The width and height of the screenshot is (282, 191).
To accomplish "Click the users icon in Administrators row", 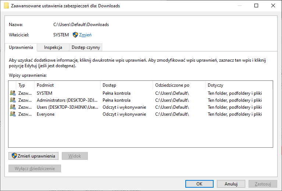I will coord(13,100).
